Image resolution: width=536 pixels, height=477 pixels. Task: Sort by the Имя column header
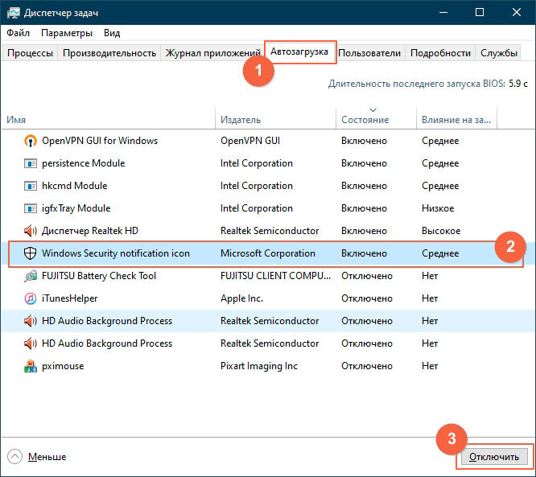[108, 119]
